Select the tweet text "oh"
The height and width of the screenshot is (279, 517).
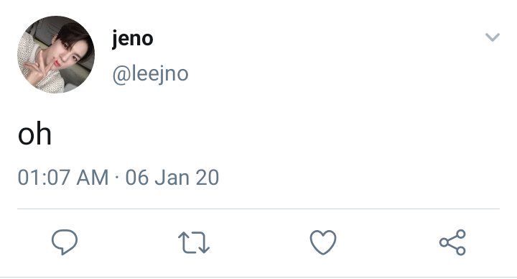34,134
